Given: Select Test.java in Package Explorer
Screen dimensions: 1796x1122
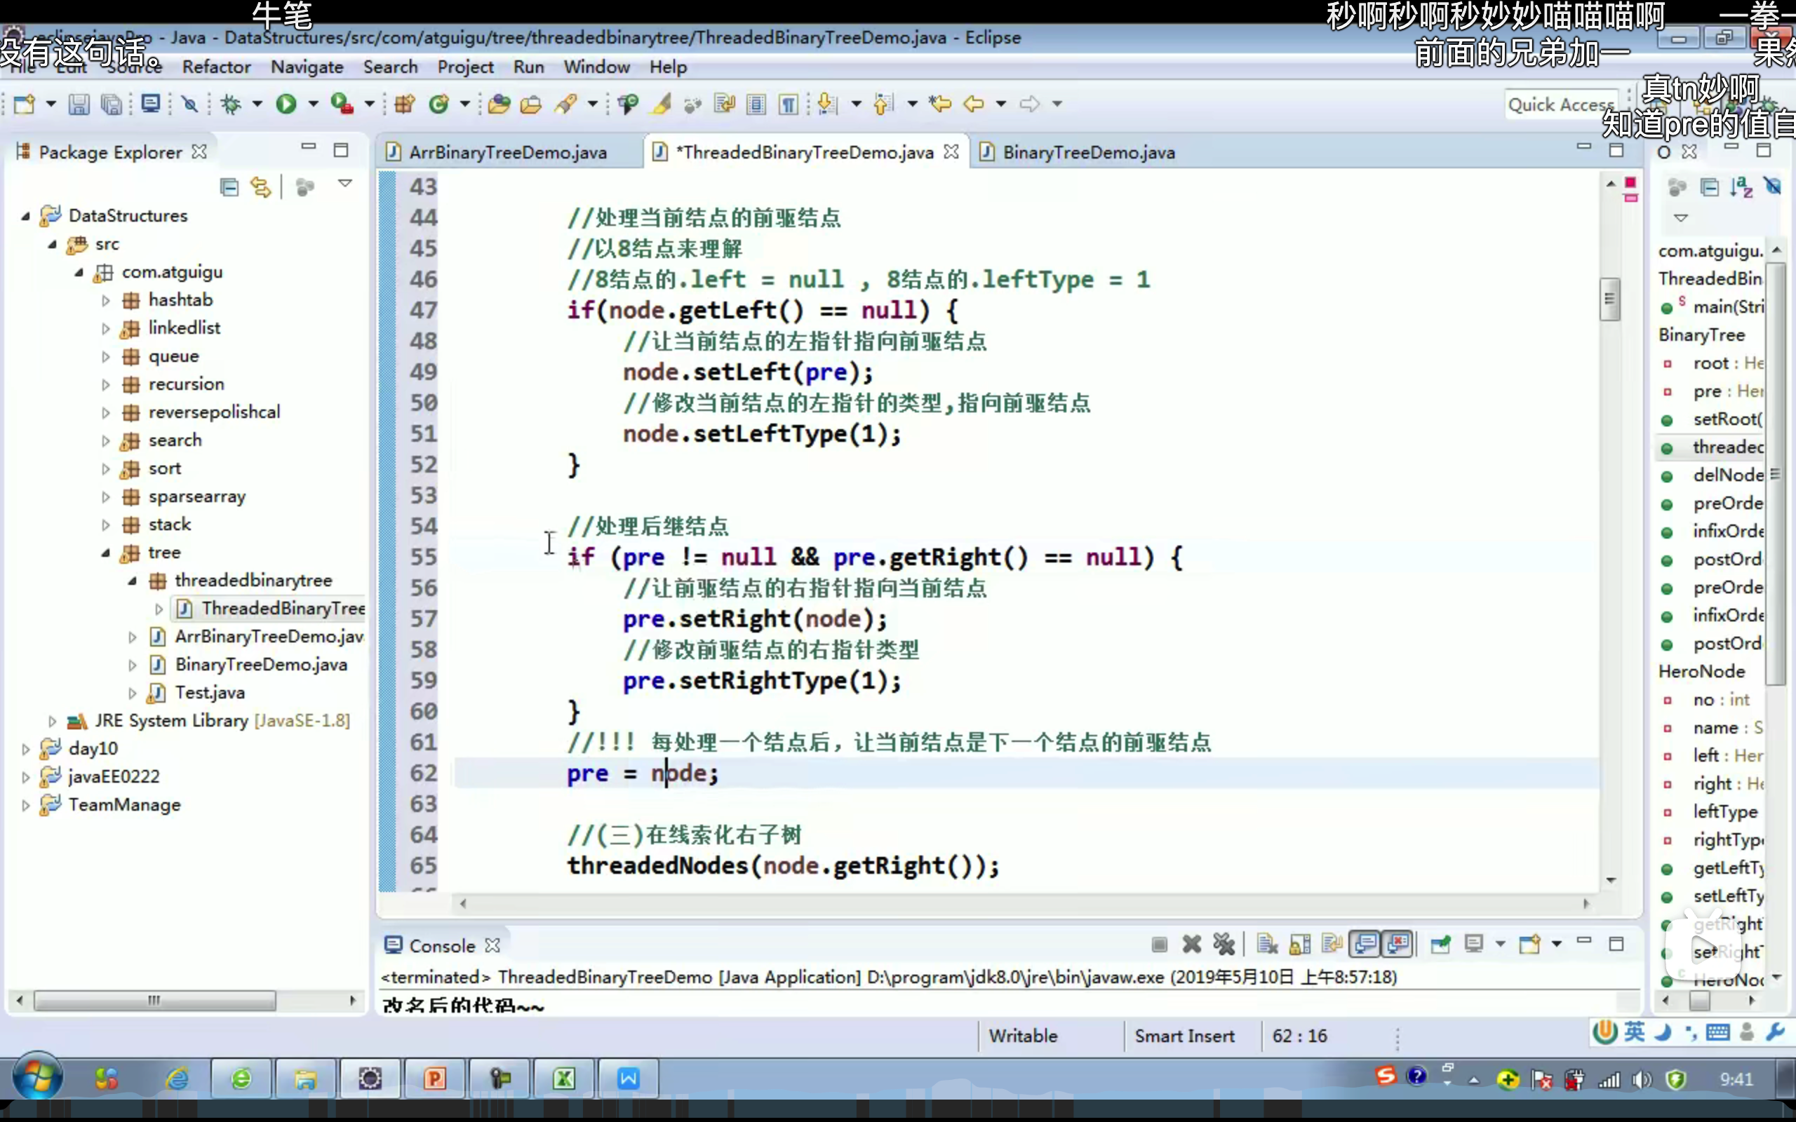Looking at the screenshot, I should click(210, 692).
